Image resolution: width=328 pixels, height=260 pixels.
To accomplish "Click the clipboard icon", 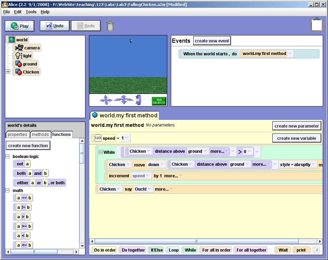I will [317, 25].
